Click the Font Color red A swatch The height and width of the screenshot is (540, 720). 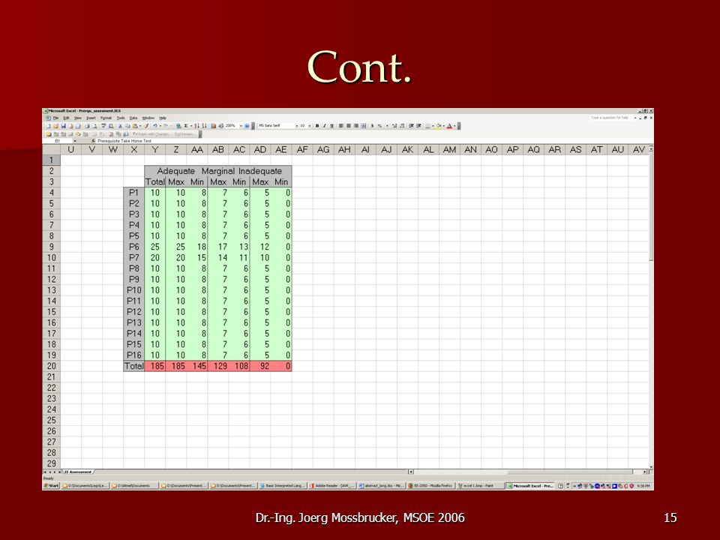(449, 126)
